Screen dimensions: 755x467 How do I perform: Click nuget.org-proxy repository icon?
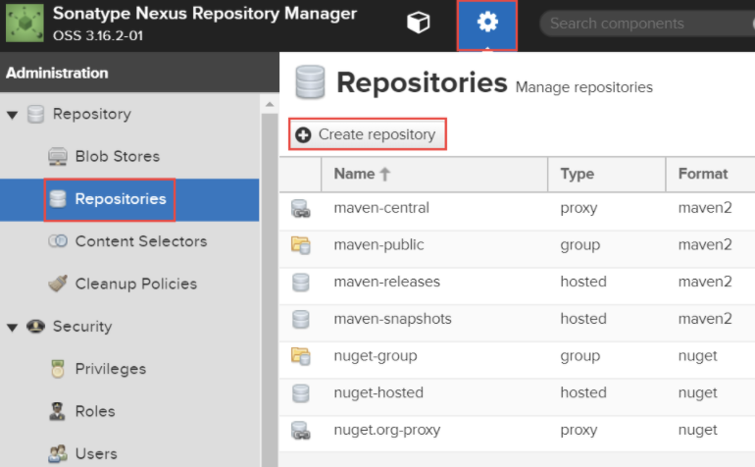[300, 431]
